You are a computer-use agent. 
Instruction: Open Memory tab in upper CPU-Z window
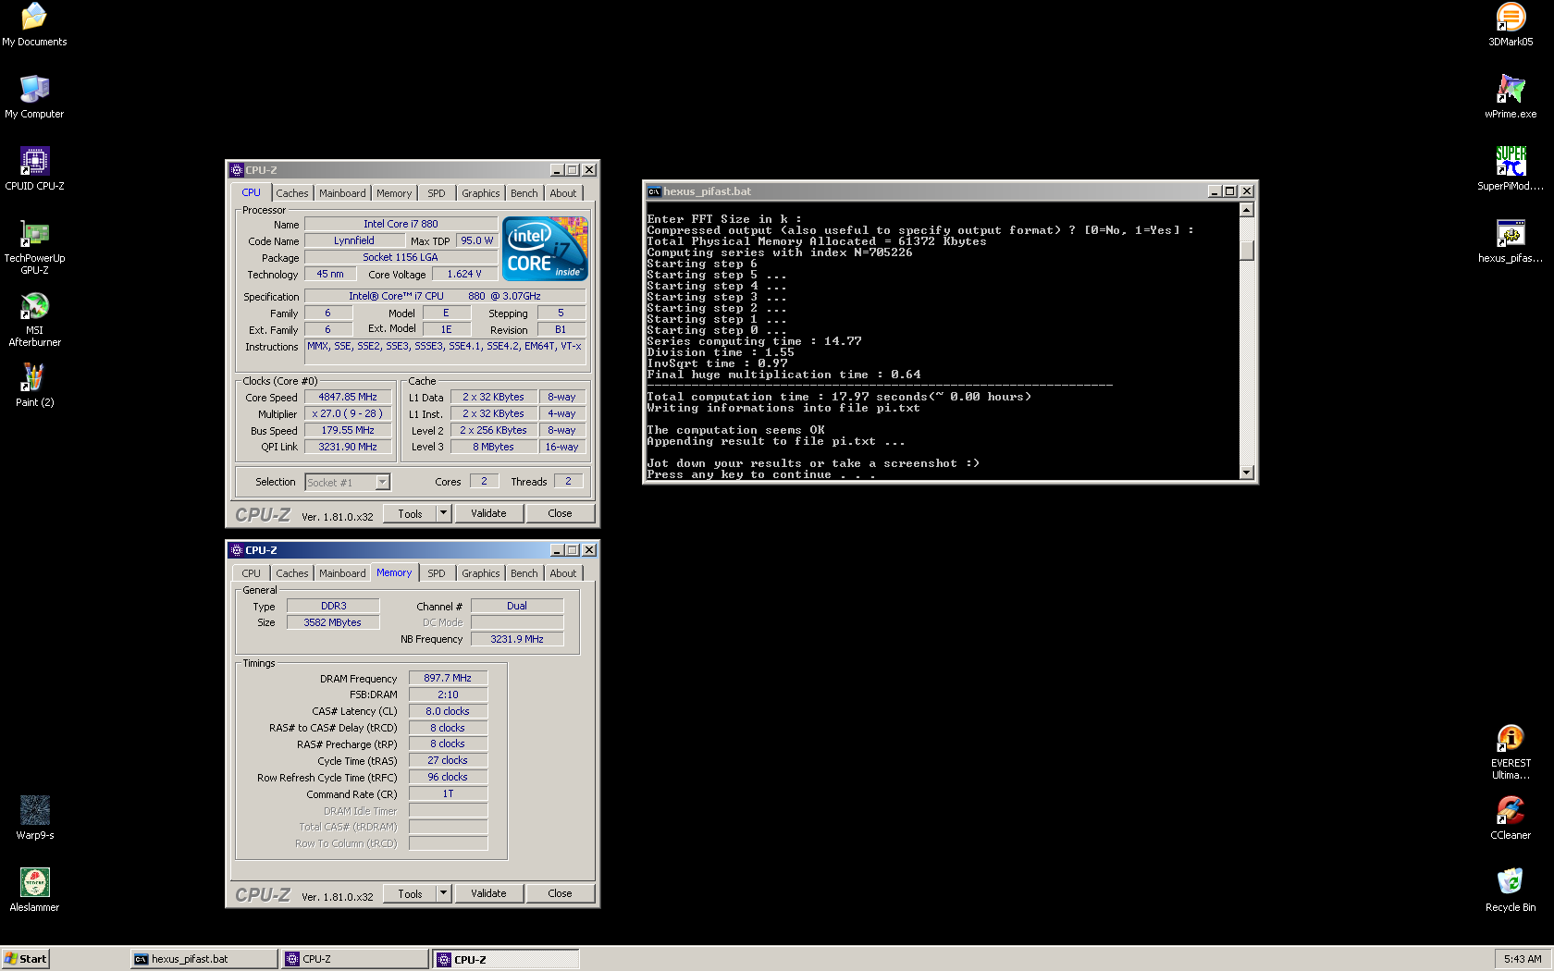coord(394,193)
